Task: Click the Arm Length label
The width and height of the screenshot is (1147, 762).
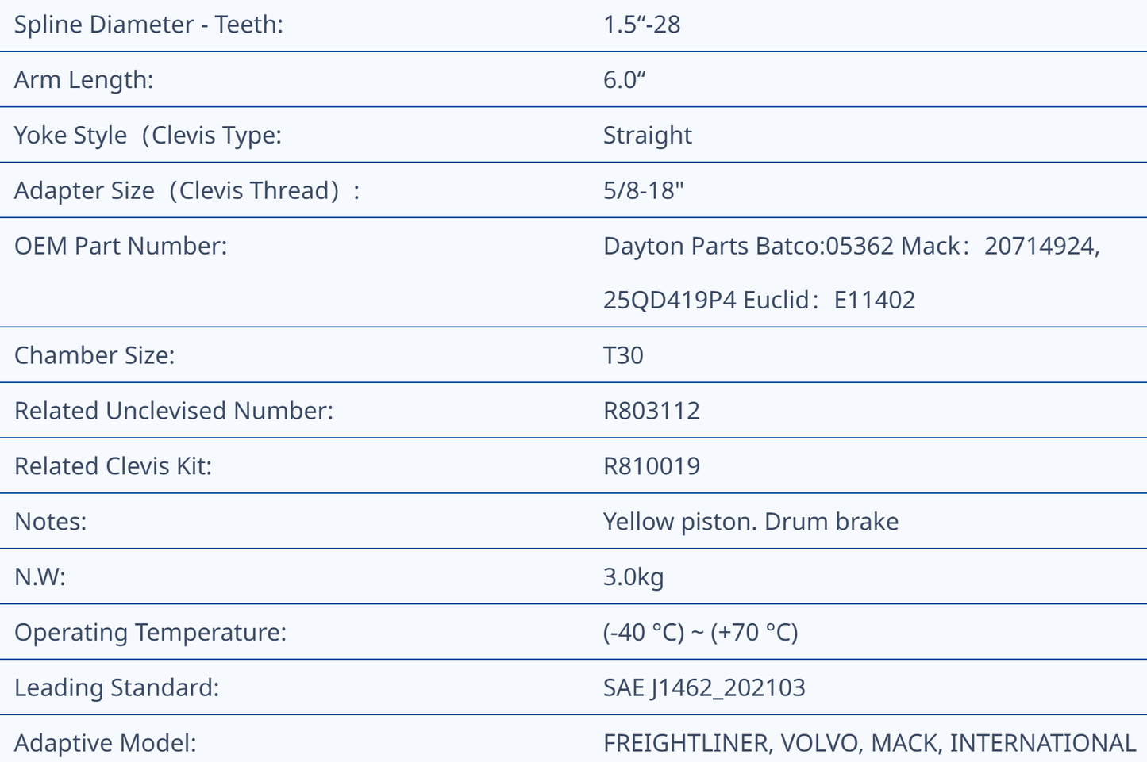Action: (x=83, y=80)
